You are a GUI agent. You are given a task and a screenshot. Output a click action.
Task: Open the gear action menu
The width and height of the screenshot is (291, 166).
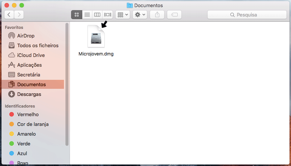coord(140,15)
